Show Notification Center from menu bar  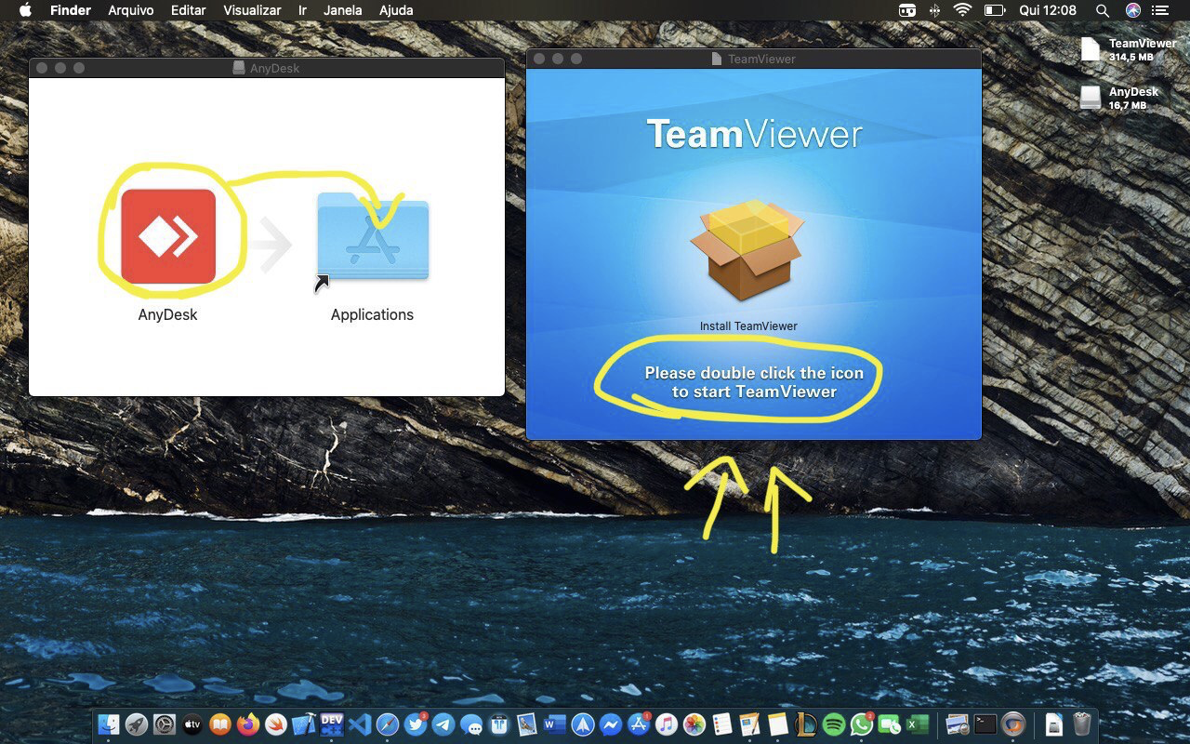(x=1159, y=10)
